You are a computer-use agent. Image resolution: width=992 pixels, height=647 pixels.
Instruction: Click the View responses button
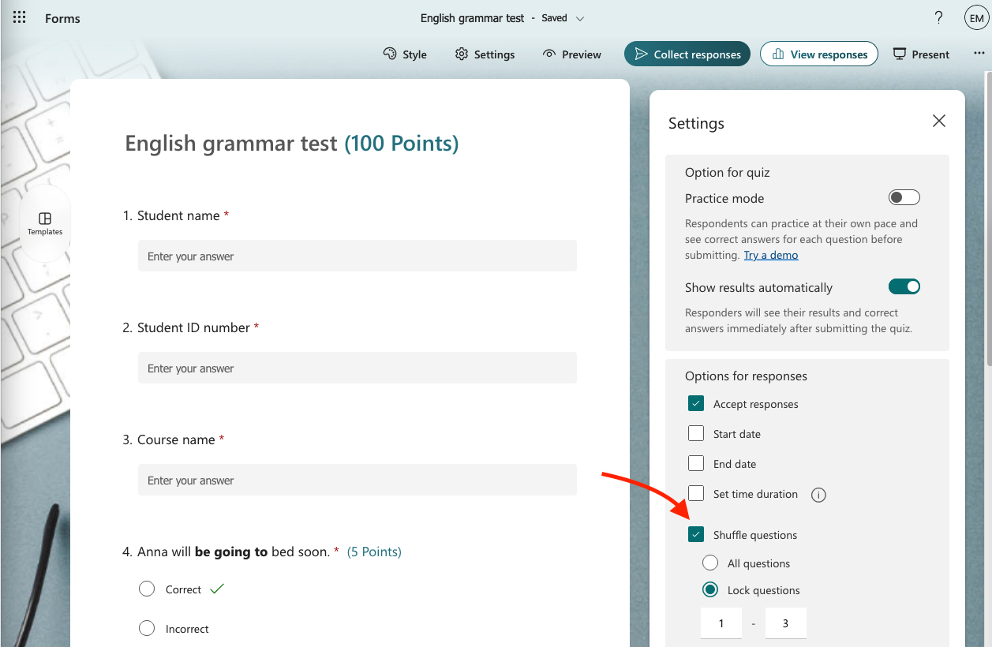[x=818, y=54]
